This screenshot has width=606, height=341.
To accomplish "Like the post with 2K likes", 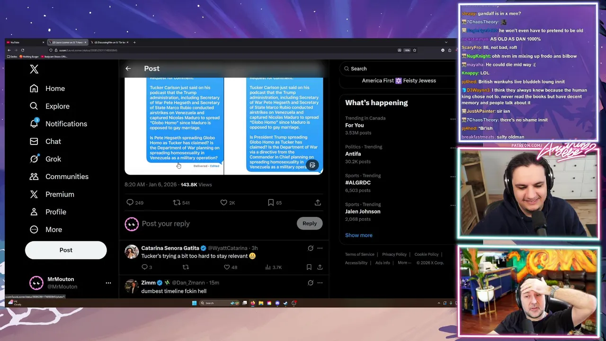I will (223, 203).
